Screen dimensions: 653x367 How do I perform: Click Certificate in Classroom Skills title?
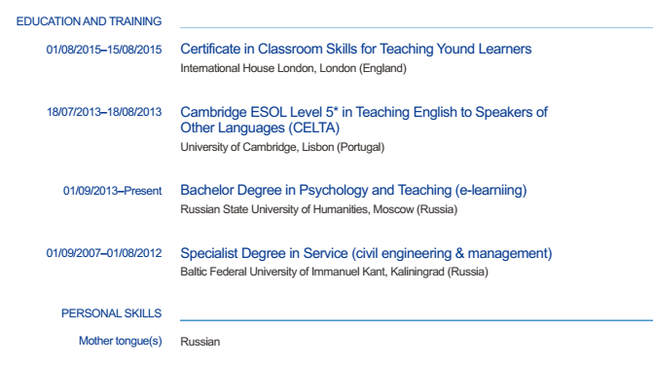355,49
